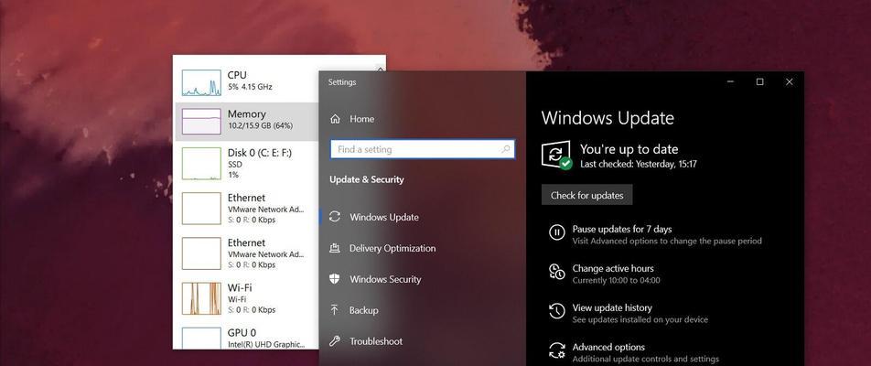Select the first Ethernet adapter entry

pyautogui.click(x=247, y=209)
